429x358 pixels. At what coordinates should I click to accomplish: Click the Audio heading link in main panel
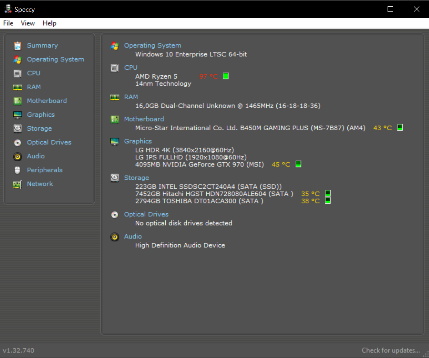coord(133,237)
